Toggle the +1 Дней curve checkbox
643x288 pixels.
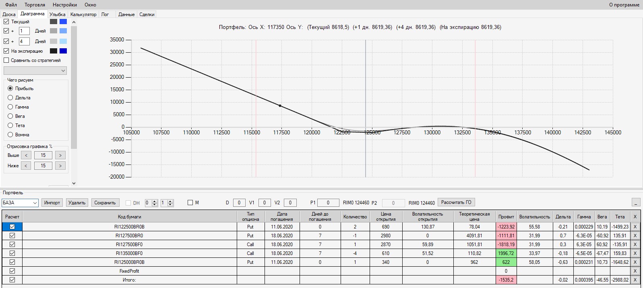tap(6, 31)
